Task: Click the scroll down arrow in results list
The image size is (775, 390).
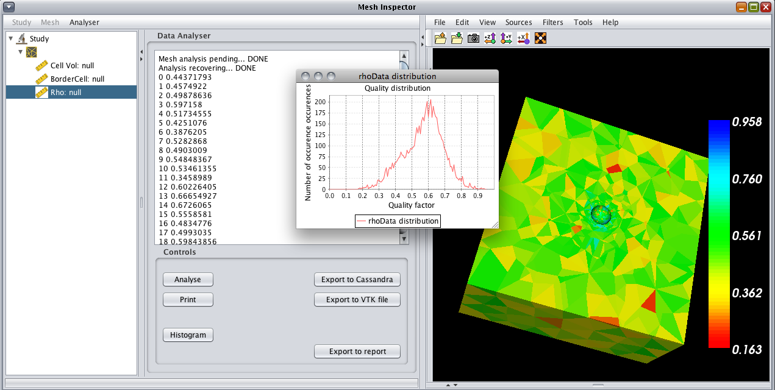Action: (403, 239)
